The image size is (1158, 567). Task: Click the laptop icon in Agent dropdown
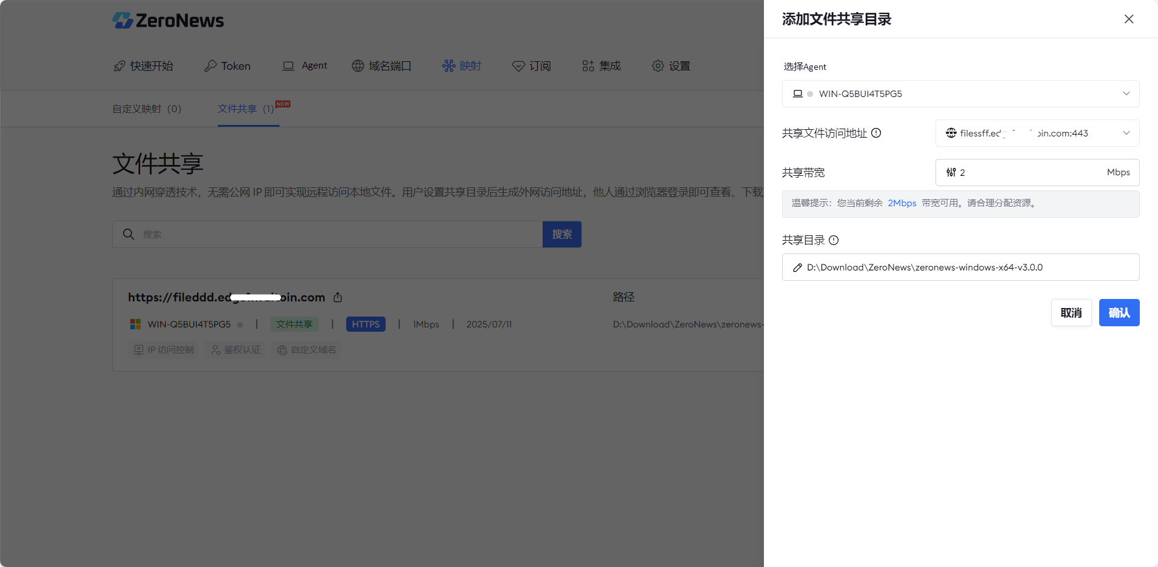tap(798, 93)
